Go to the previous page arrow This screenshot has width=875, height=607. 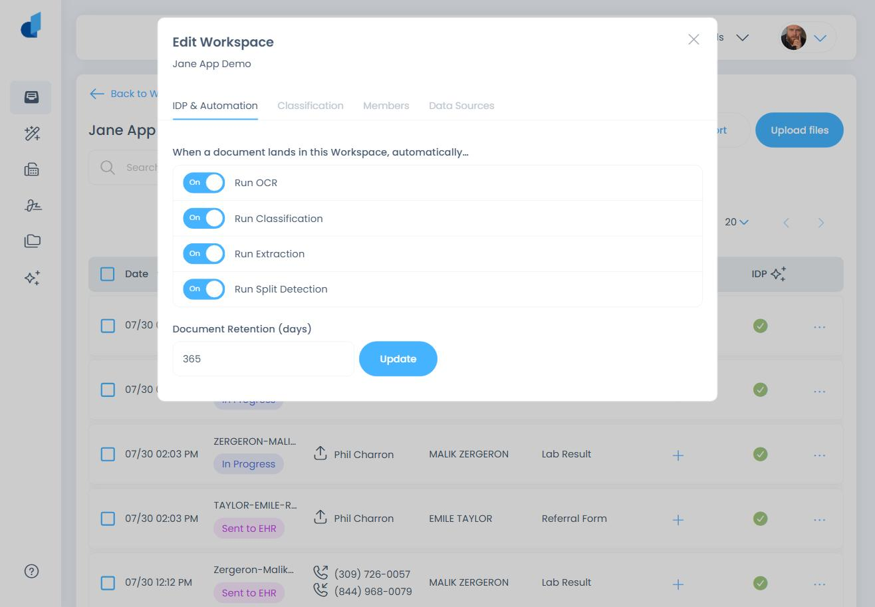point(786,223)
